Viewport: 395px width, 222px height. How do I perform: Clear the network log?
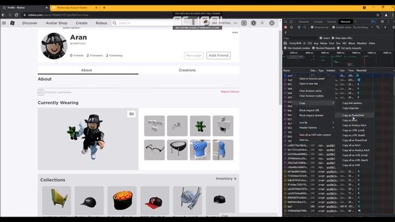tap(292, 27)
